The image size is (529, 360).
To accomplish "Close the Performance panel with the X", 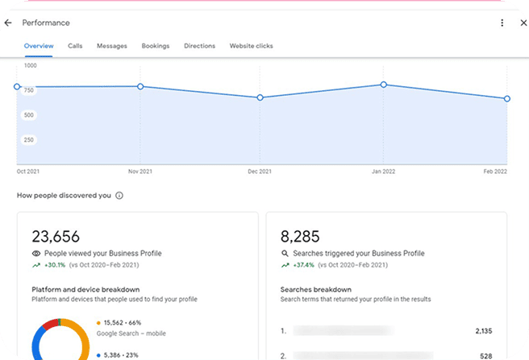I will tap(523, 23).
